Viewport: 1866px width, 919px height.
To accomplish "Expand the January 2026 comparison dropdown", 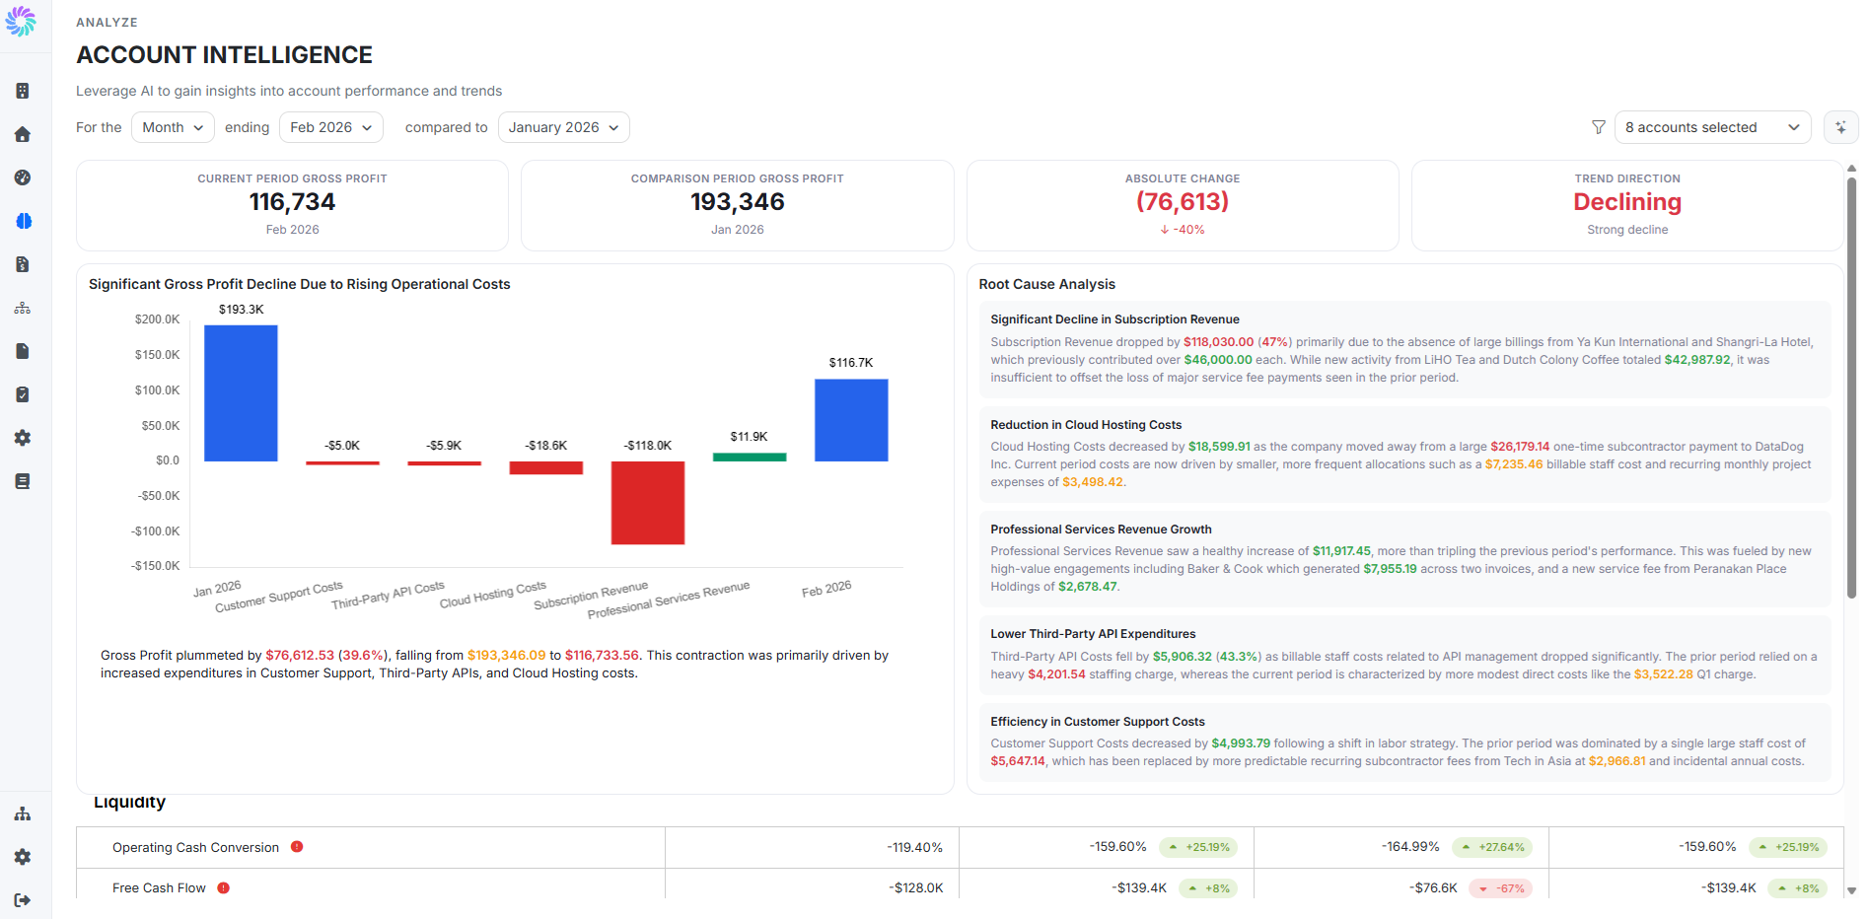I will point(564,127).
